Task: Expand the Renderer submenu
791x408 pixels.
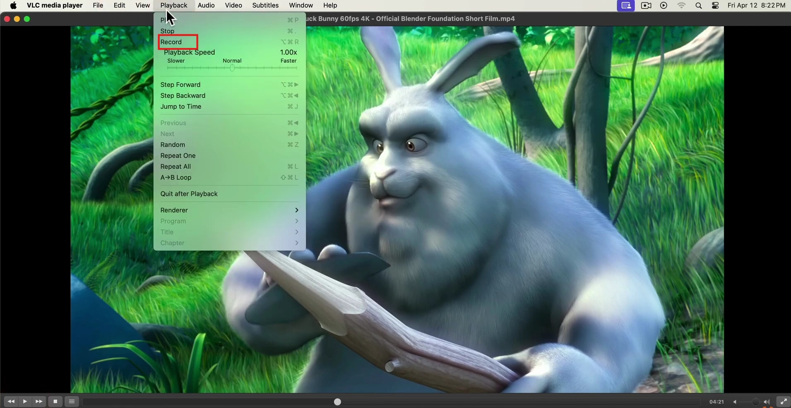Action: [229, 210]
